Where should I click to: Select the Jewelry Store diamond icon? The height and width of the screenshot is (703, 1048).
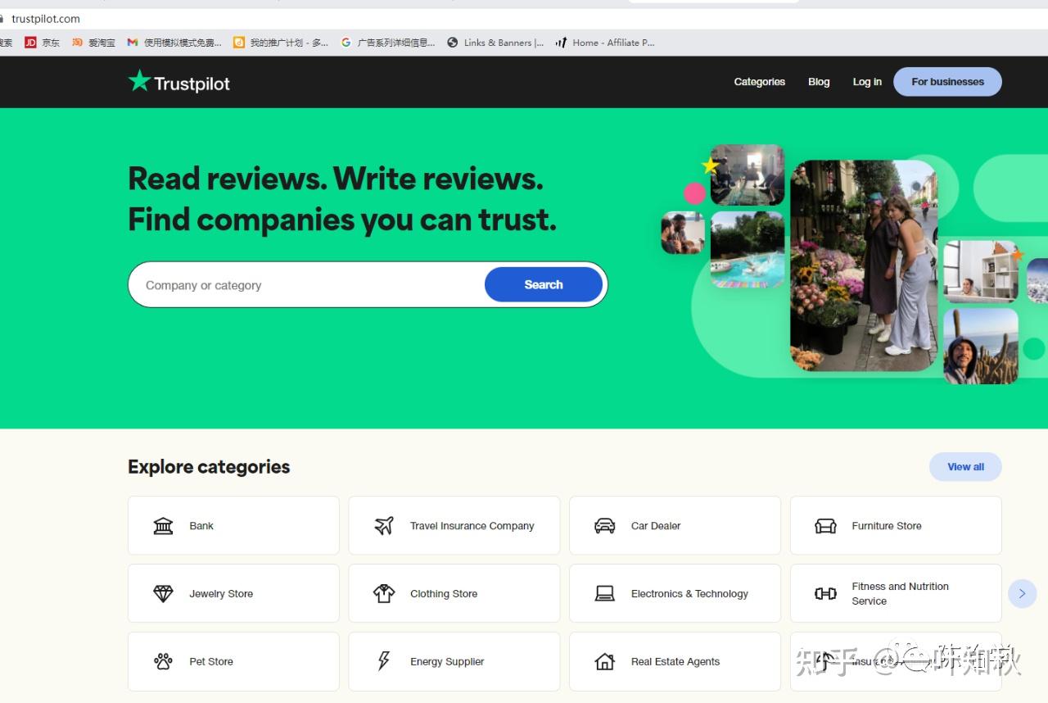164,594
